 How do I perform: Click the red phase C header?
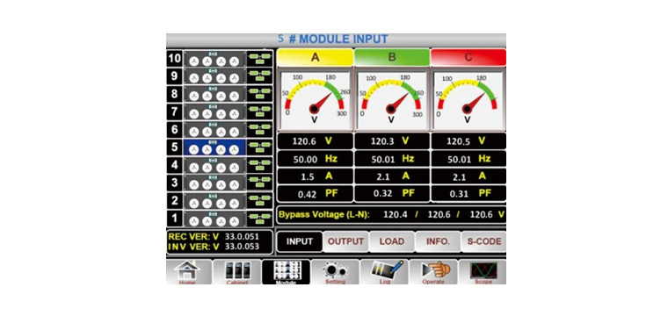click(x=468, y=57)
